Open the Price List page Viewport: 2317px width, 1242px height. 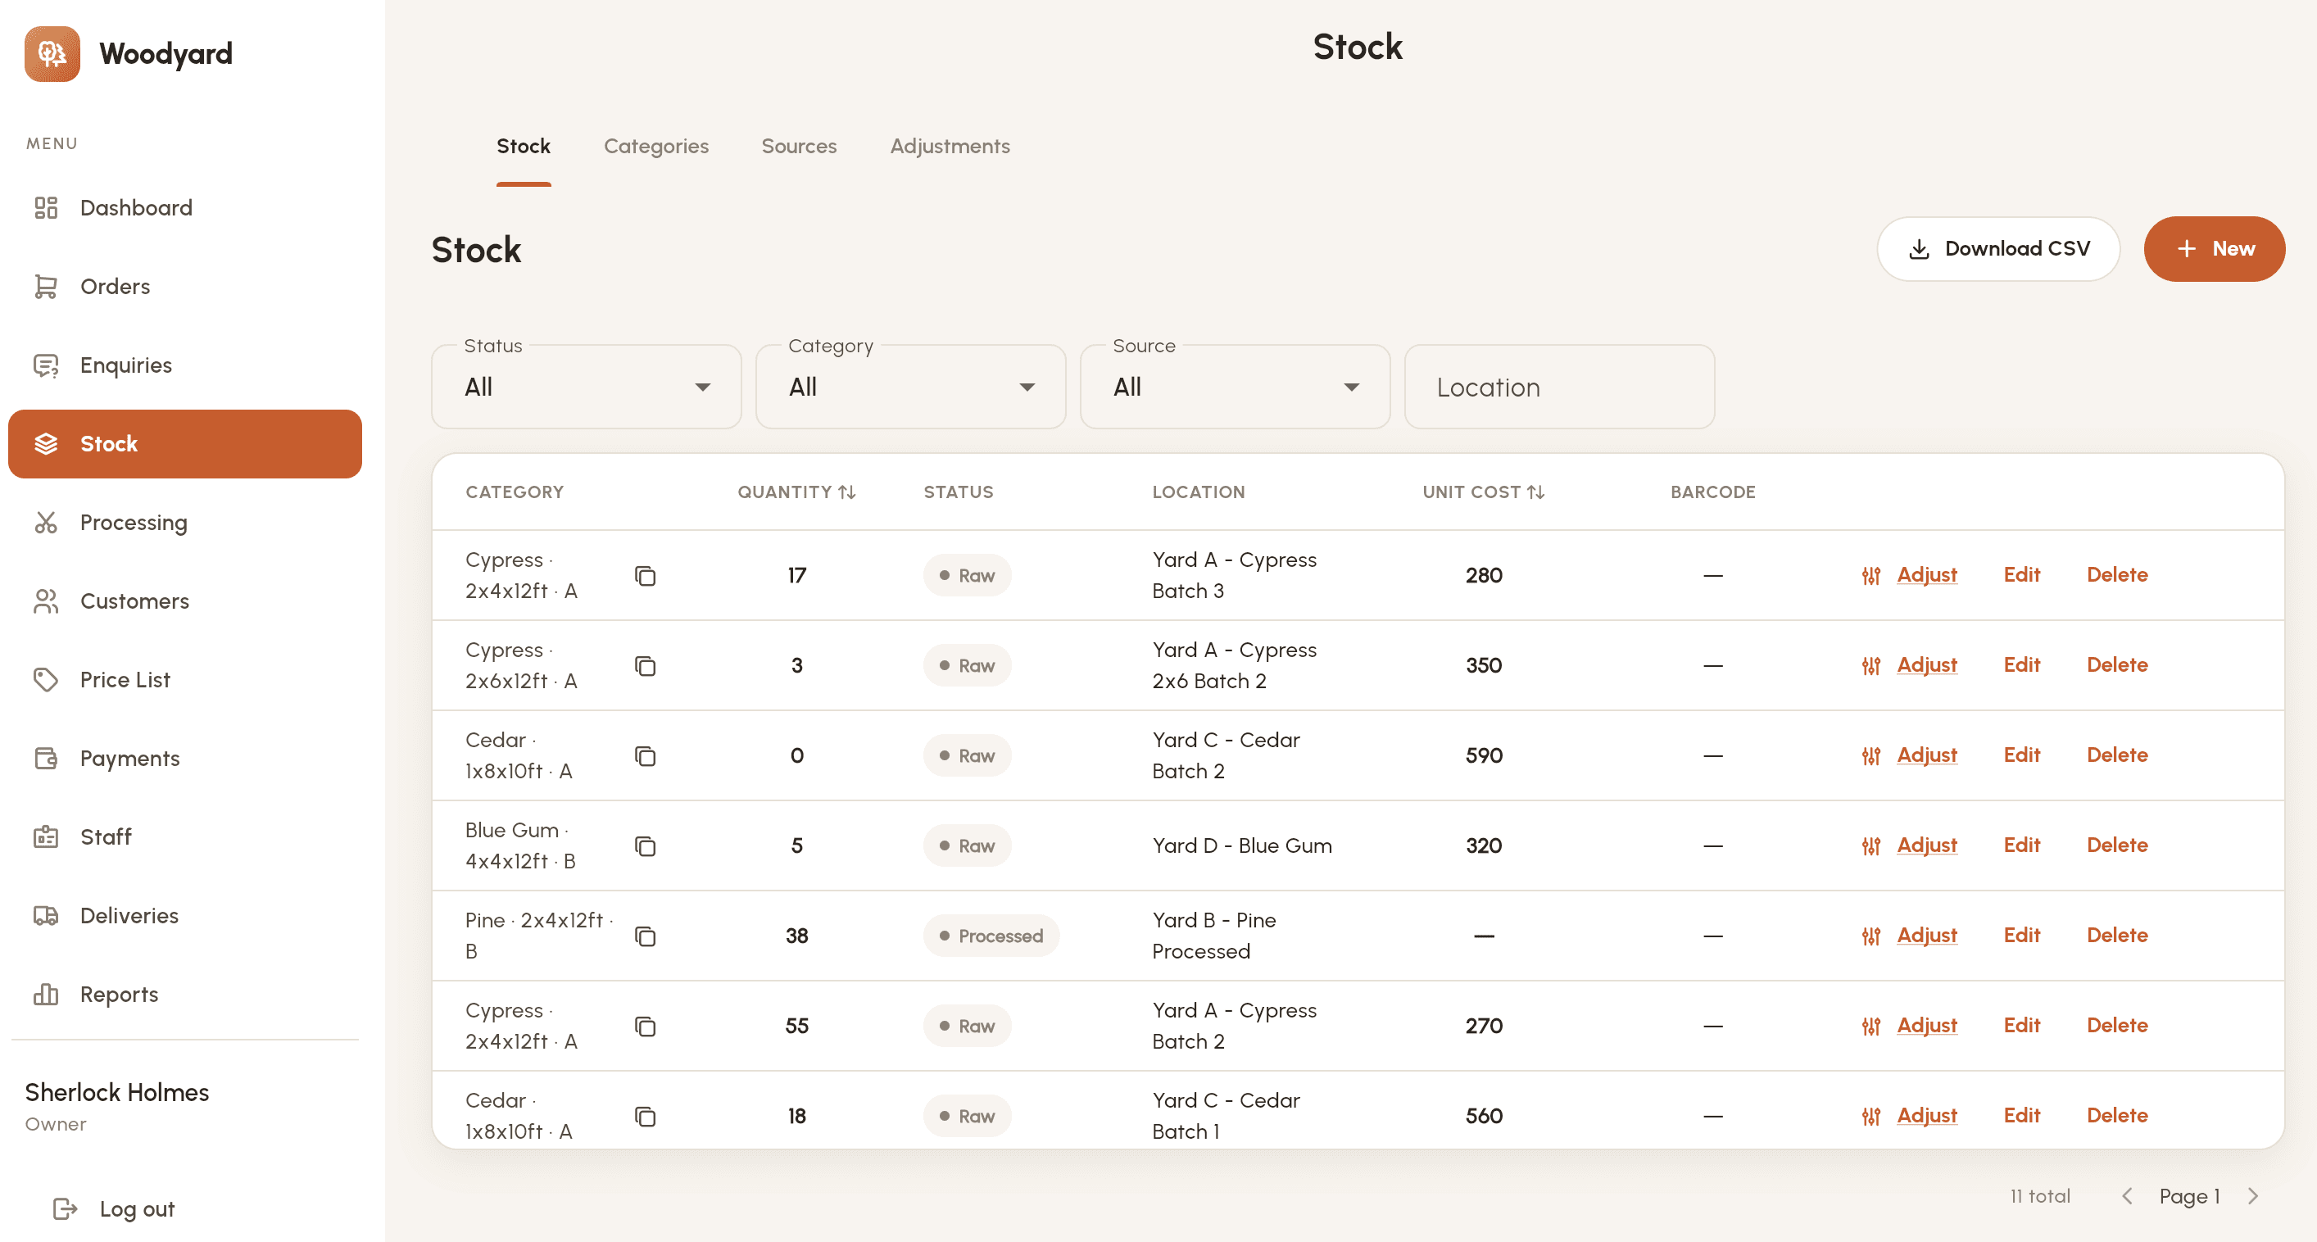coord(184,680)
